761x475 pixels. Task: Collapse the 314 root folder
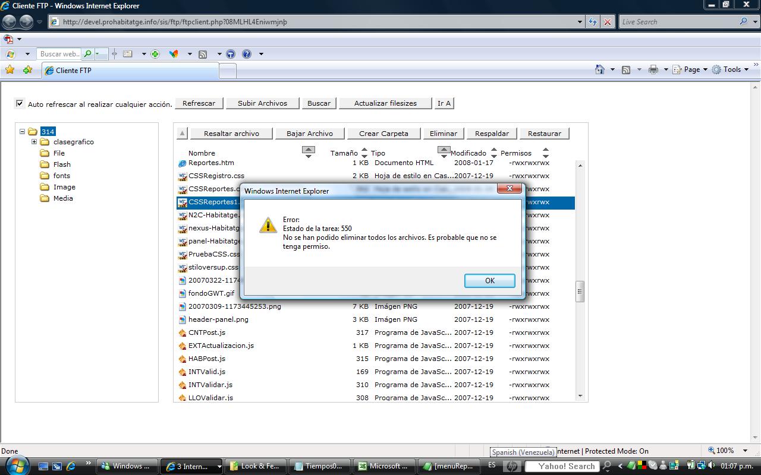click(22, 131)
